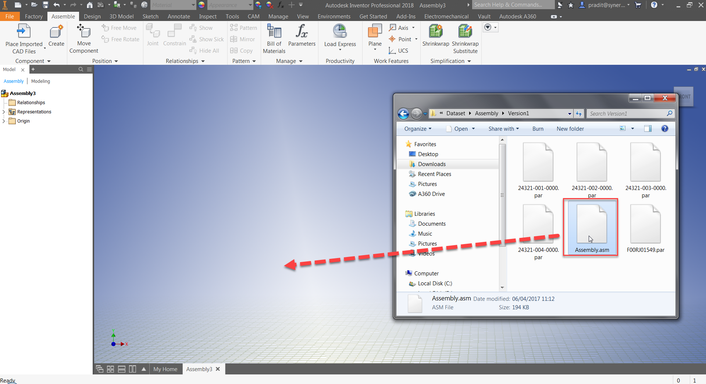Click the Parameters icon

pyautogui.click(x=302, y=33)
